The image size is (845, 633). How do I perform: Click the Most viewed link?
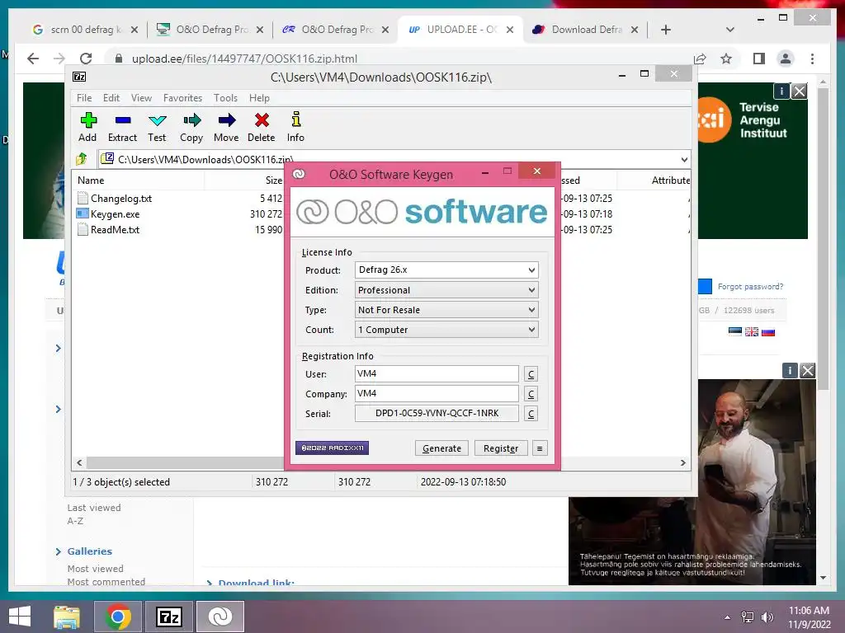click(96, 569)
